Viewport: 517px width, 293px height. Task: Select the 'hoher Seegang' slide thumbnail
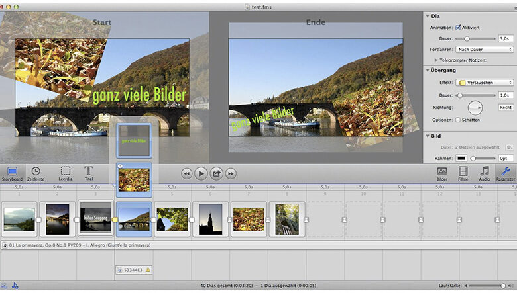tap(95, 219)
